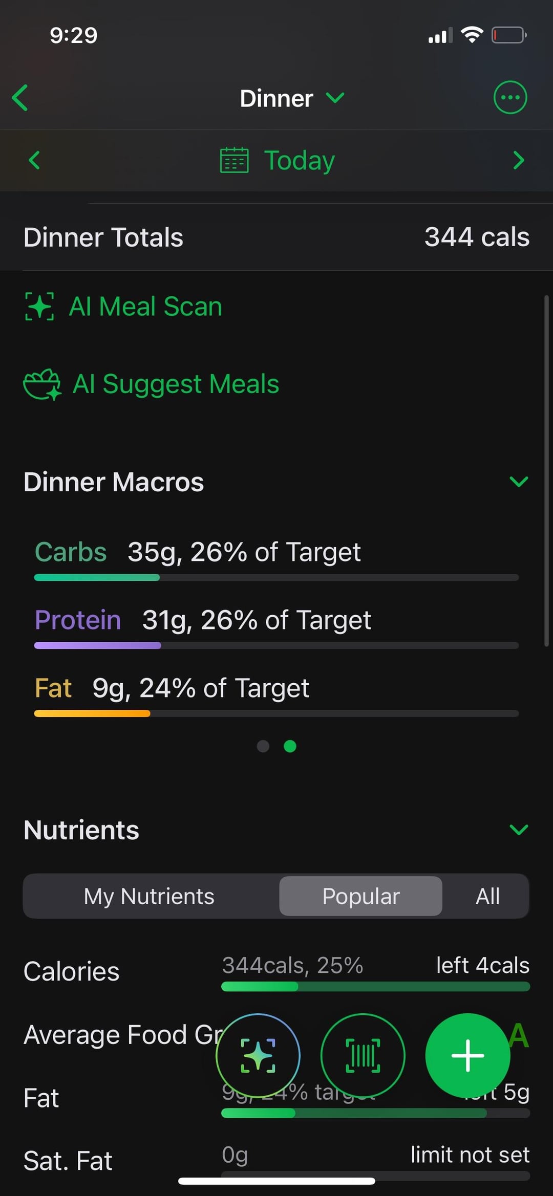The image size is (553, 1196).
Task: Launch the floating AI scan button
Action: click(x=258, y=1055)
